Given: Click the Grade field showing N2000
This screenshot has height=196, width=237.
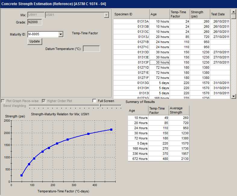Looking at the screenshot, I should 35,22.
